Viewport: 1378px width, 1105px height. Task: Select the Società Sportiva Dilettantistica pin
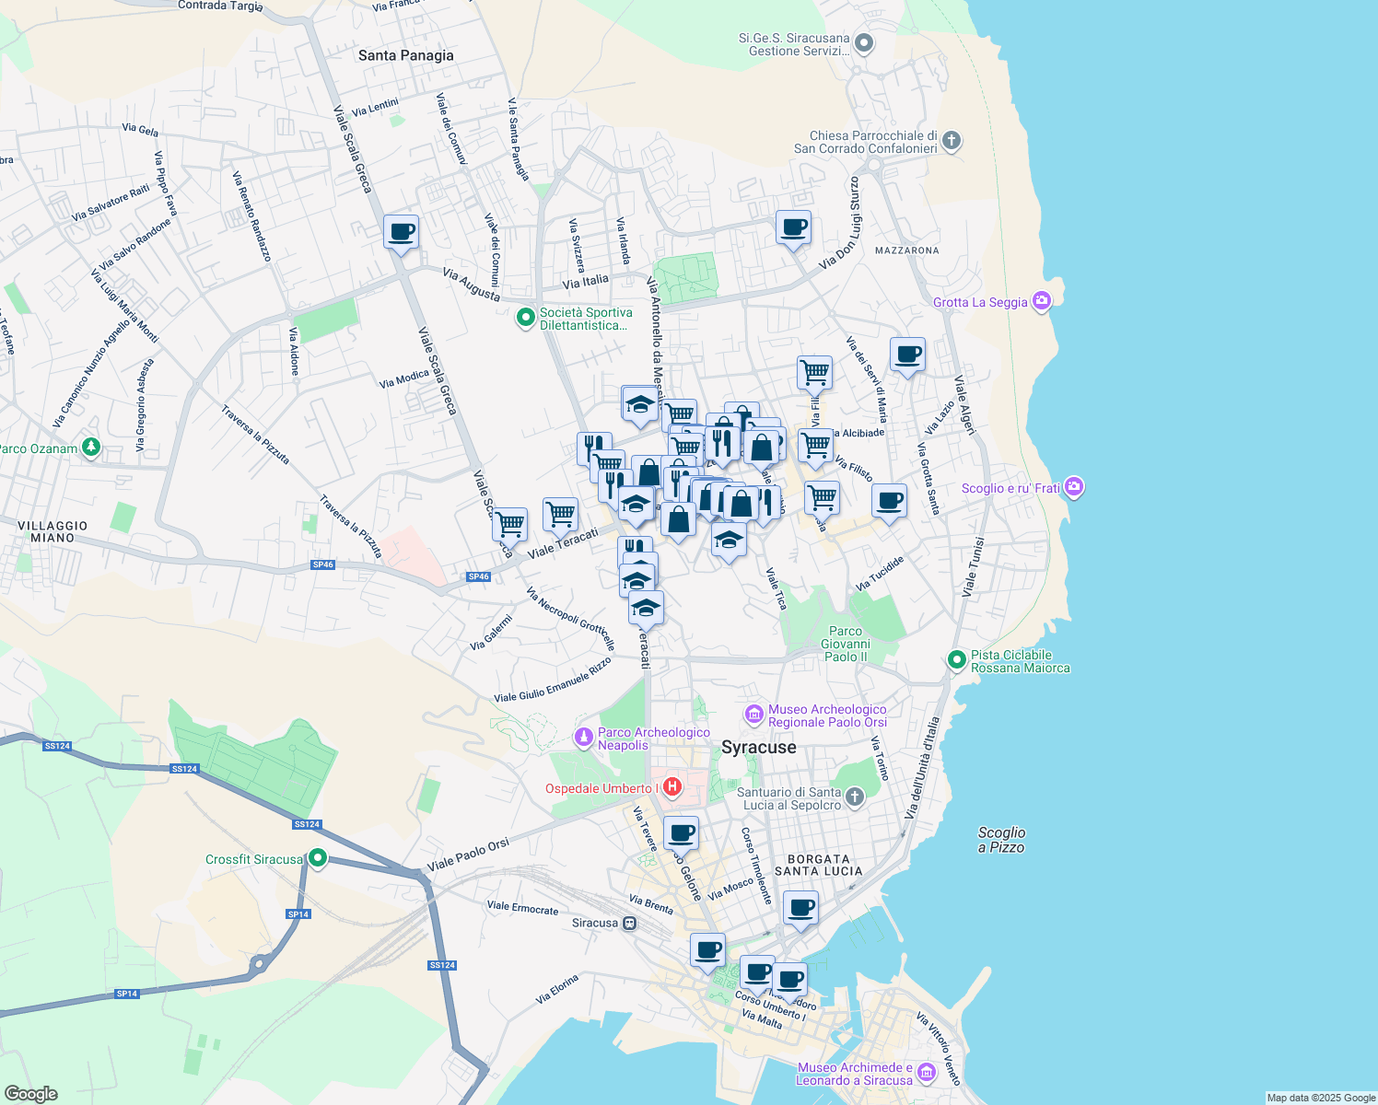[x=525, y=319]
